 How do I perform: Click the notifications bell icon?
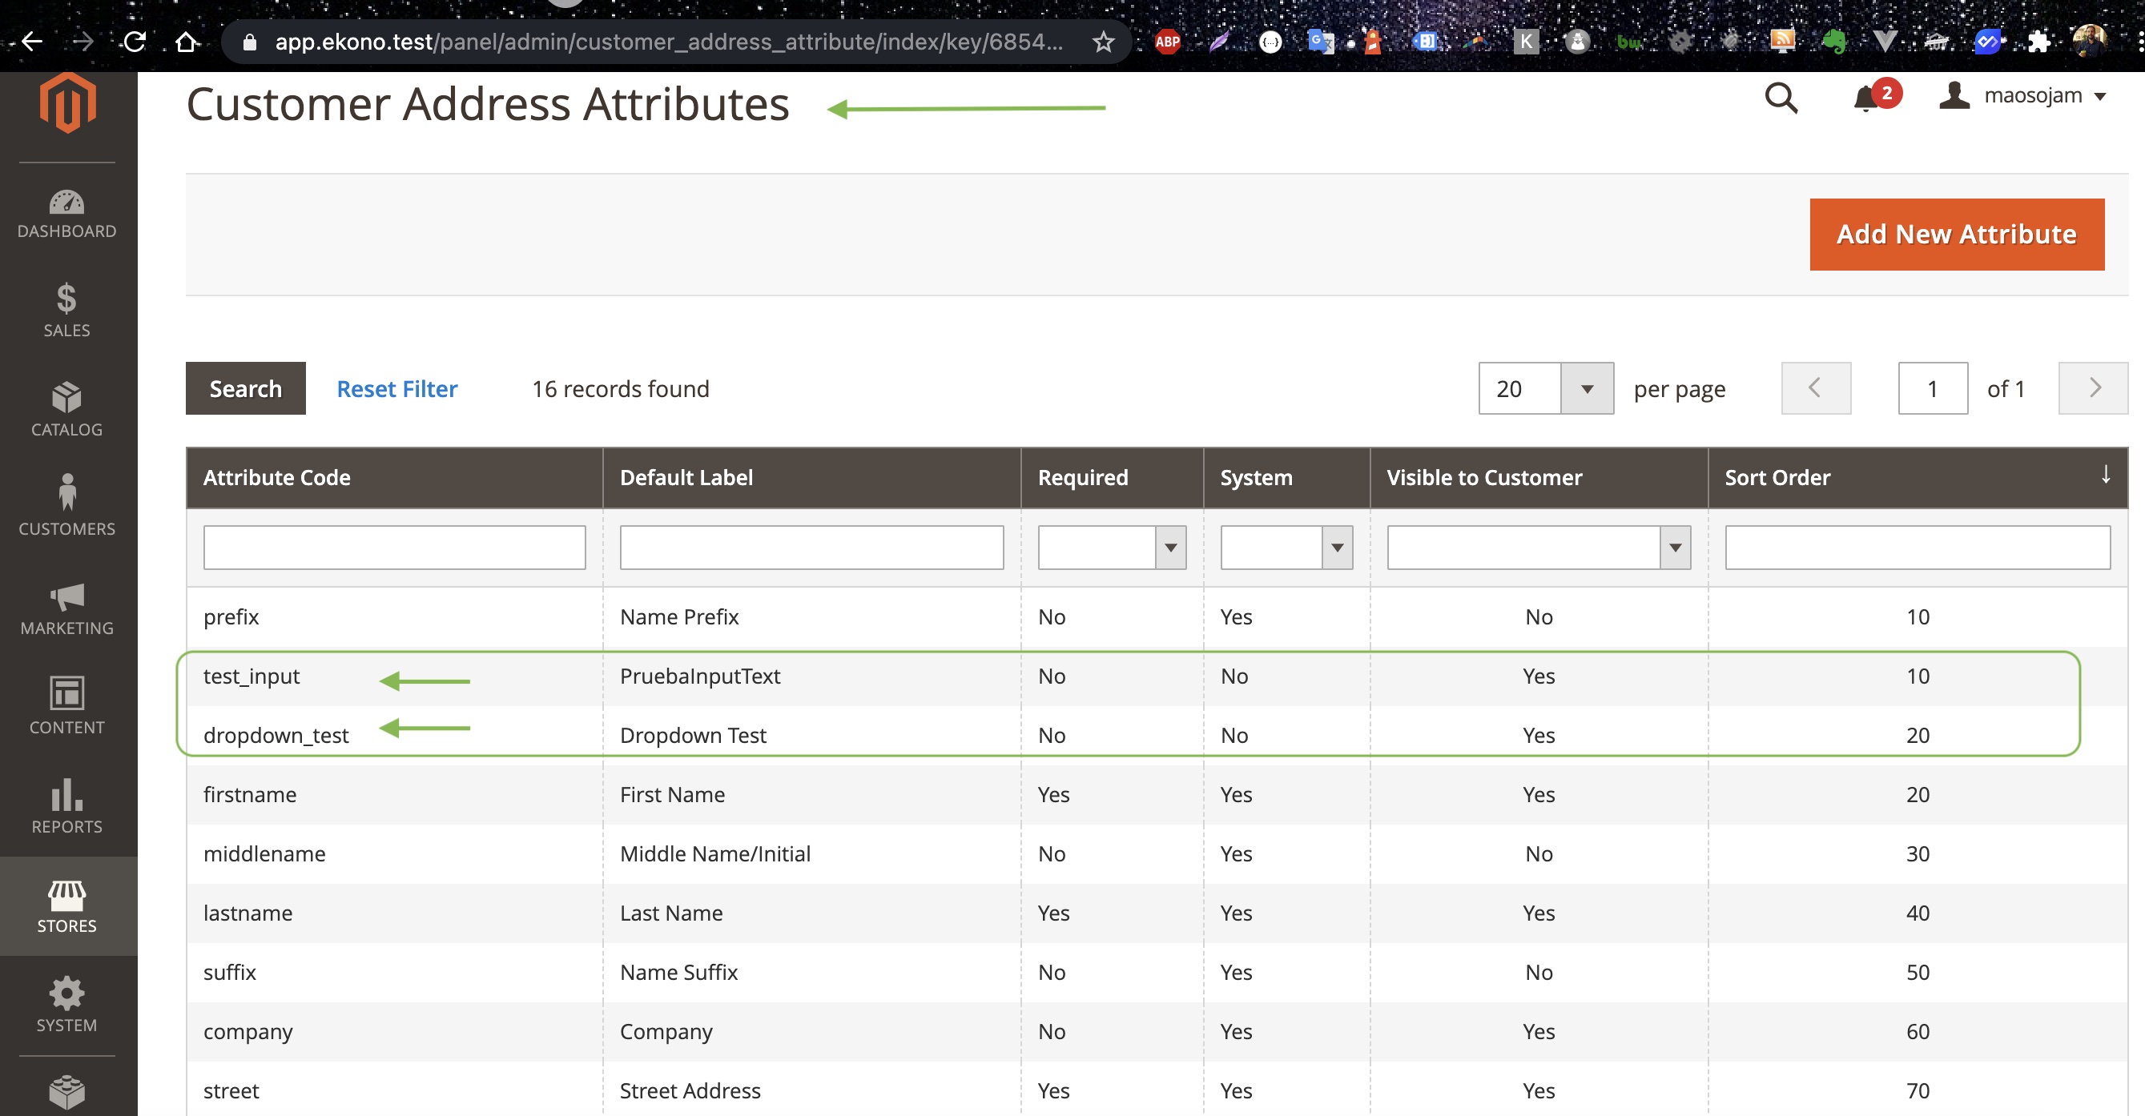point(1865,100)
